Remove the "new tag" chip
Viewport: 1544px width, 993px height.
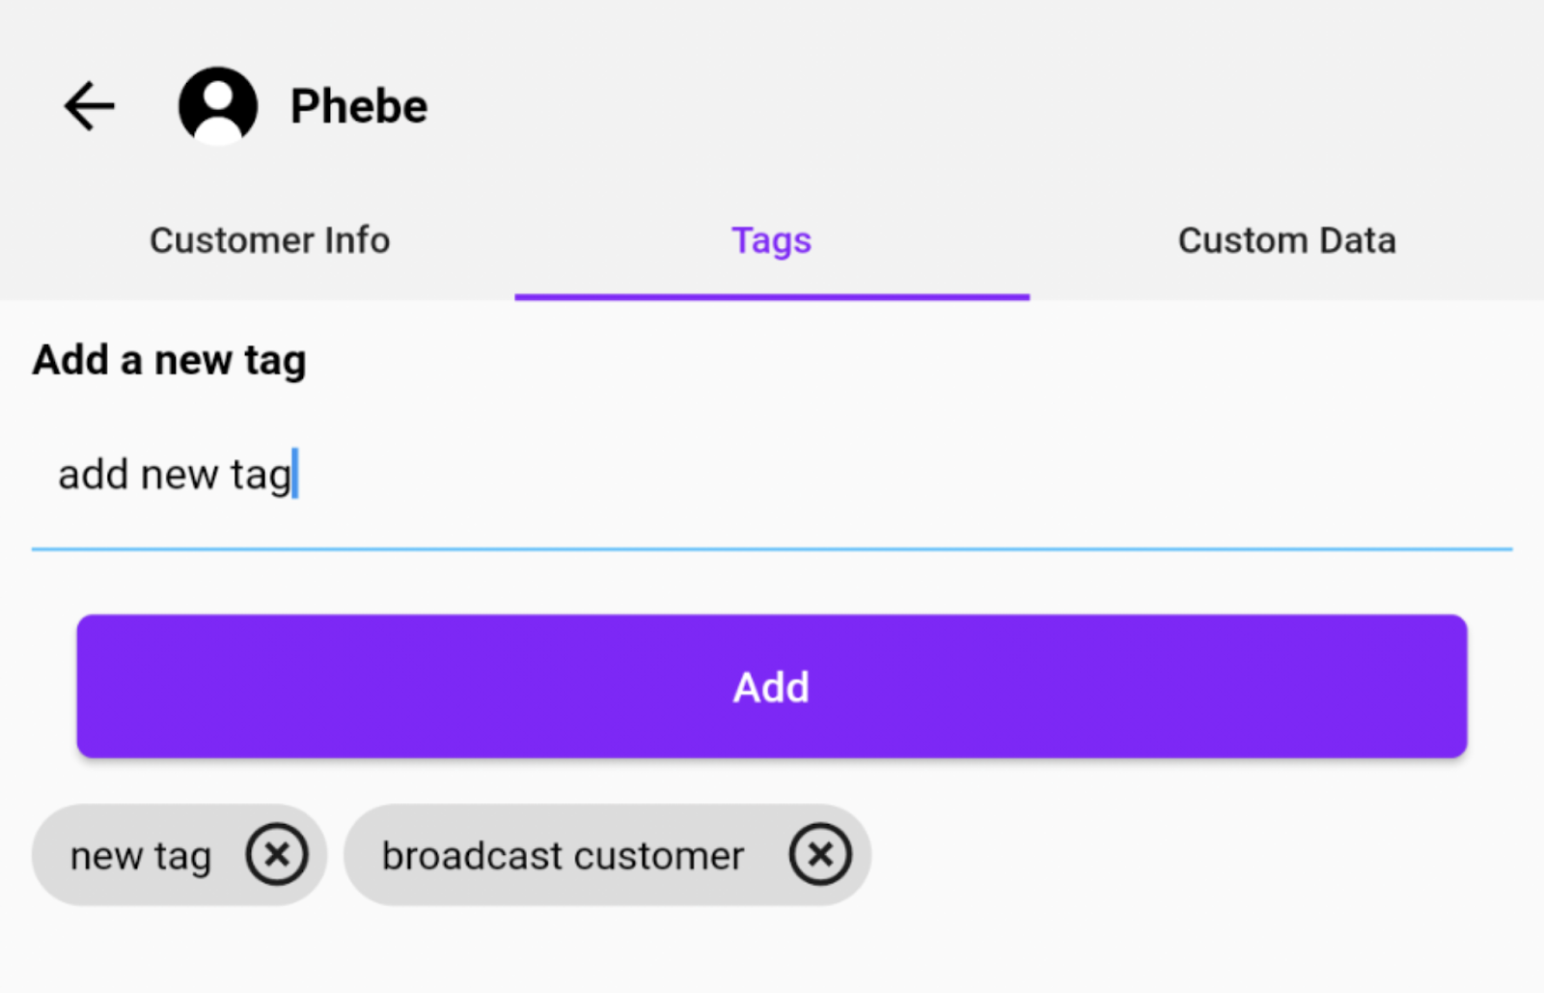(277, 855)
